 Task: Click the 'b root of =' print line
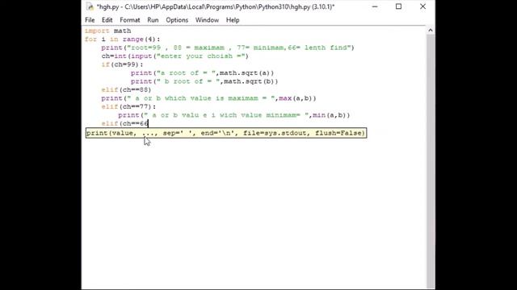(204, 81)
